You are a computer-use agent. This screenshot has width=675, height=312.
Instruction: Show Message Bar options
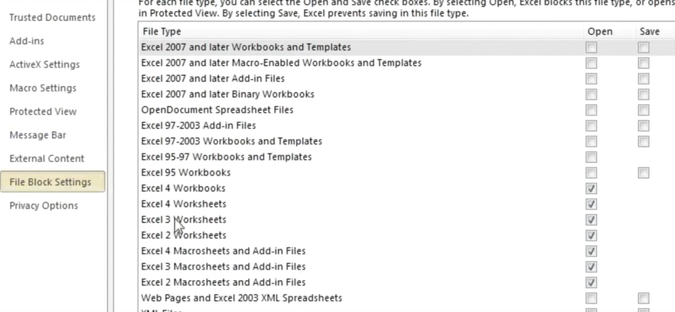tap(38, 135)
